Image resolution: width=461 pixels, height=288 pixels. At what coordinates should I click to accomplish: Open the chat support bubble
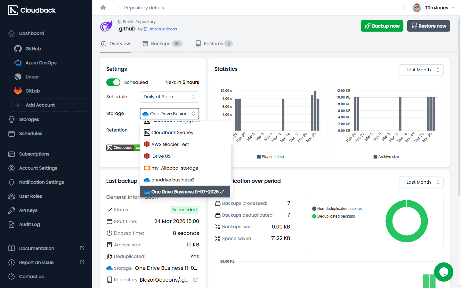tap(444, 272)
